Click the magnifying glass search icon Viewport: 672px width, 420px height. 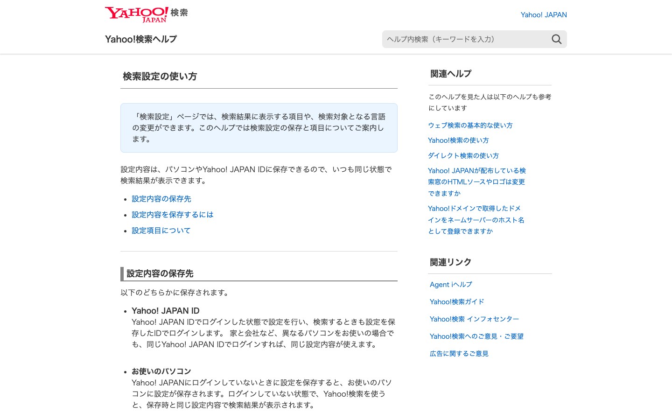pos(556,39)
